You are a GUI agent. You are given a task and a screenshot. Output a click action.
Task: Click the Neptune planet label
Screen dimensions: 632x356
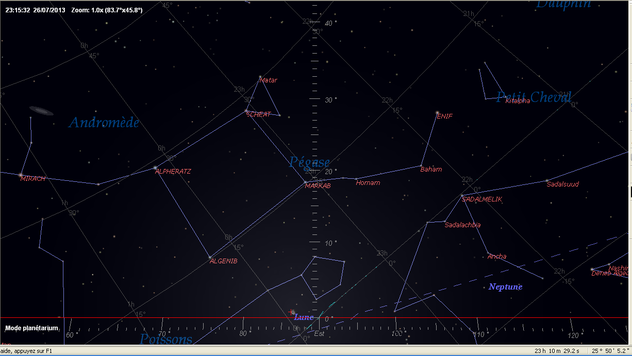click(x=505, y=287)
